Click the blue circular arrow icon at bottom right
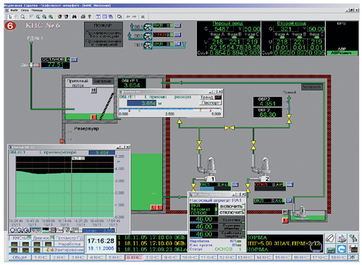Viewport: 362px width, 265px height. [x=341, y=248]
